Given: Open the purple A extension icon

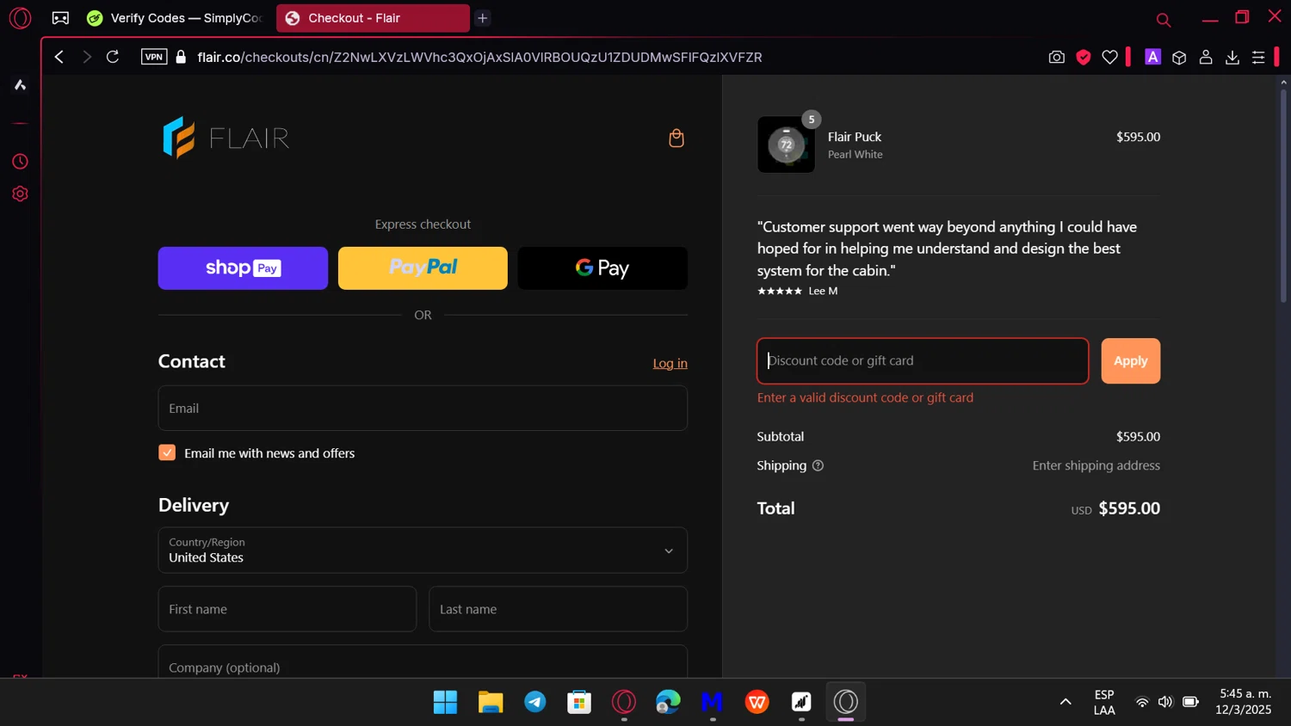Looking at the screenshot, I should point(1152,57).
